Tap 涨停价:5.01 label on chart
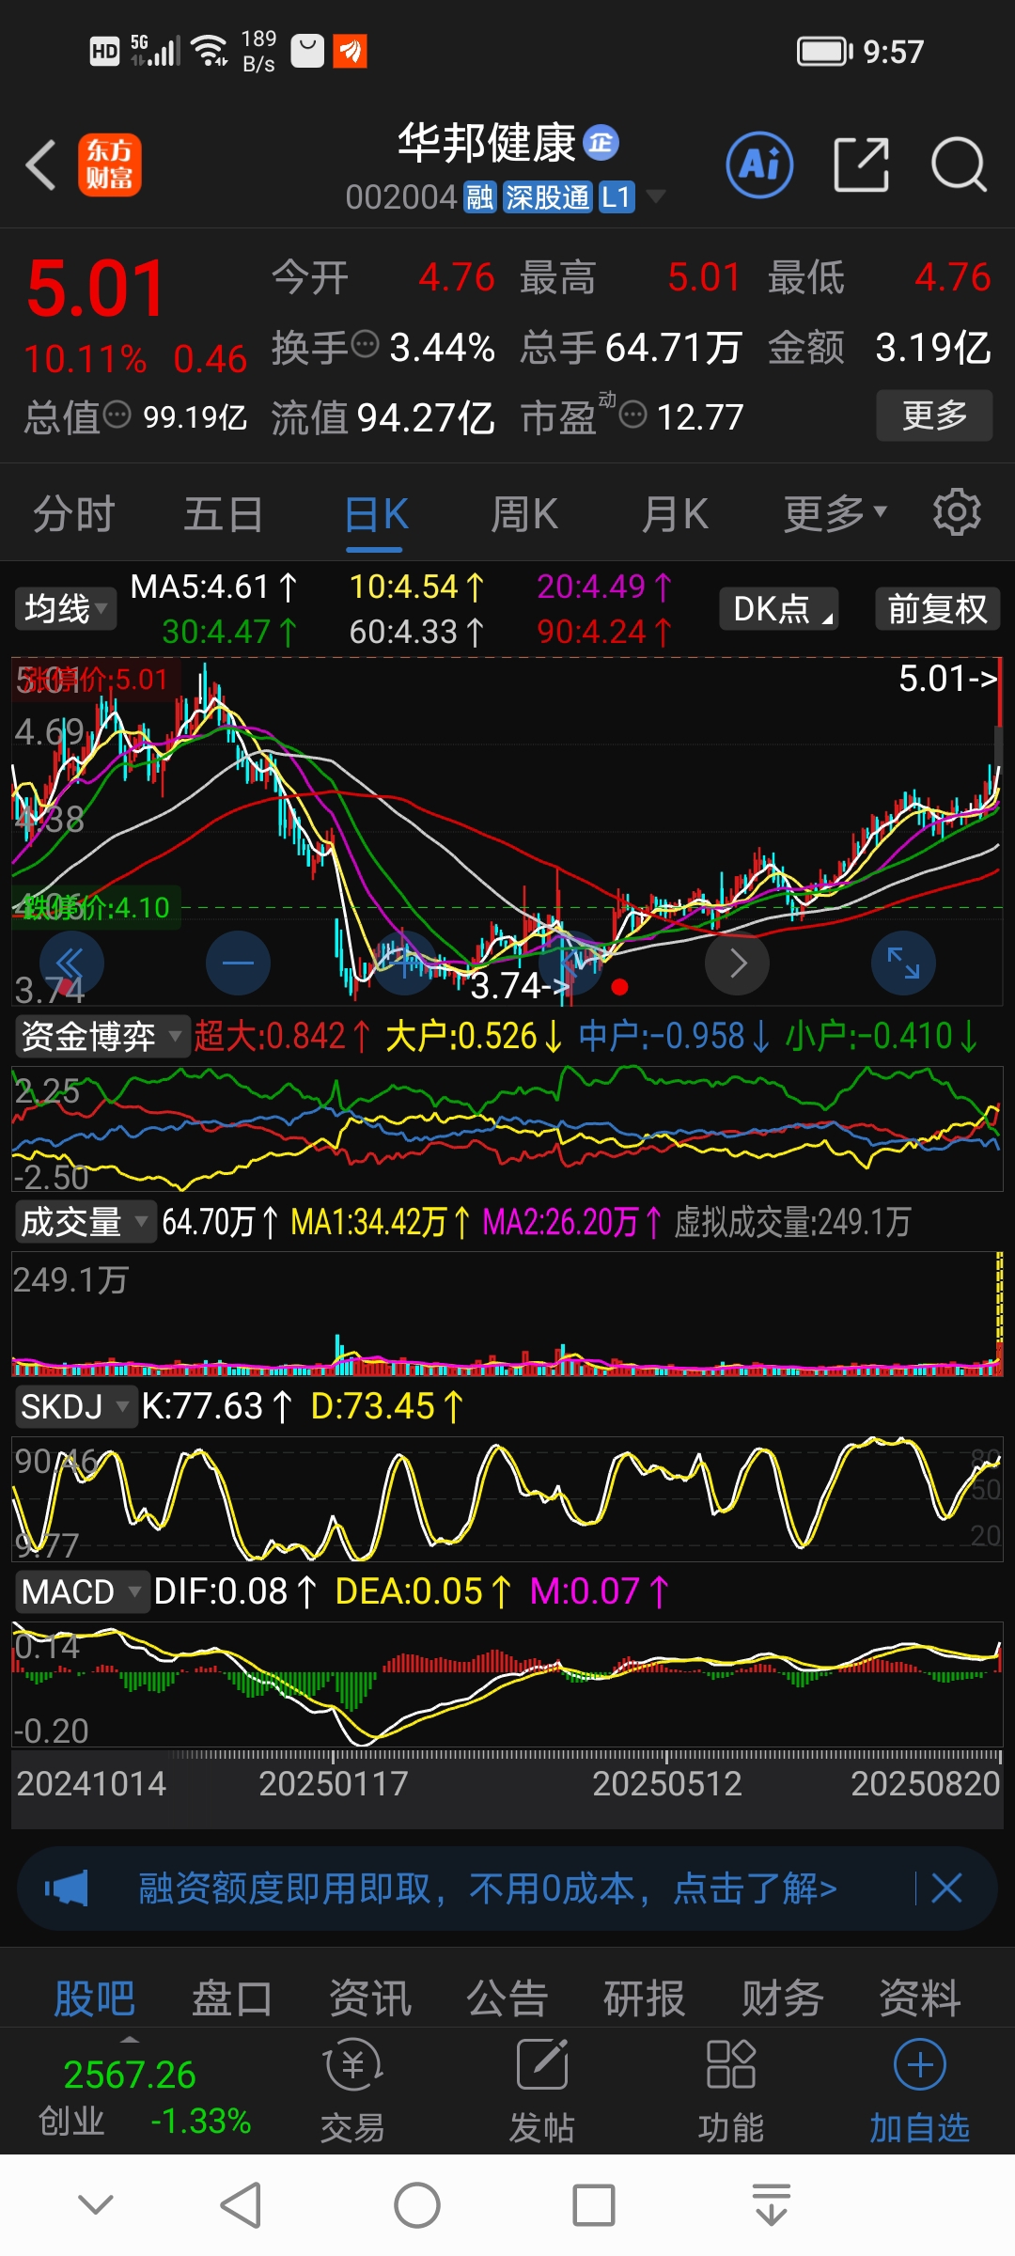The width and height of the screenshot is (1015, 2256). tap(94, 679)
